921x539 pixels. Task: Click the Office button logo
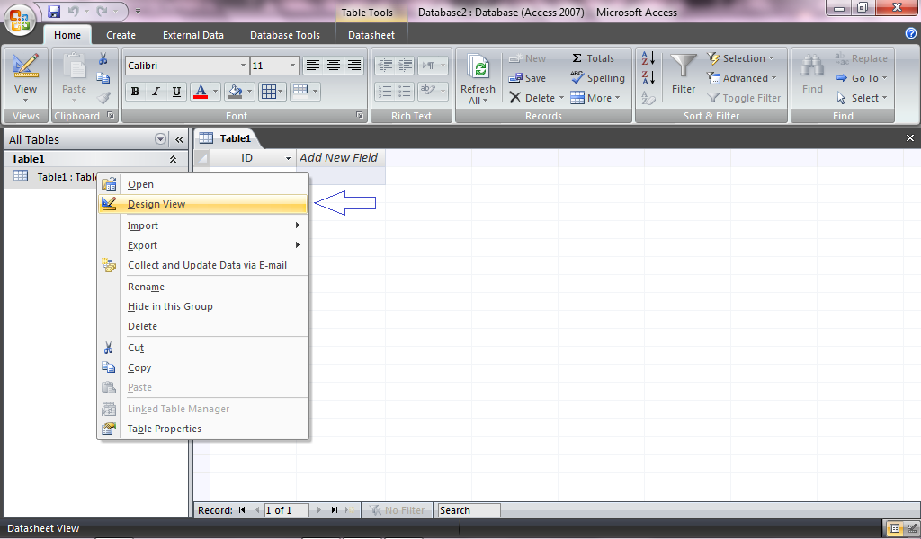20,20
